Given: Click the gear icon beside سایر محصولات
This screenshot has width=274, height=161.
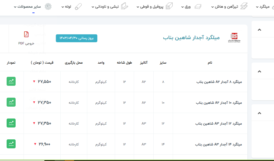Looking at the screenshot, I should [48, 7].
